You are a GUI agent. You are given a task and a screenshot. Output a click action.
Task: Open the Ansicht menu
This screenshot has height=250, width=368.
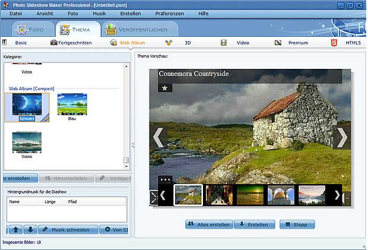[45, 14]
